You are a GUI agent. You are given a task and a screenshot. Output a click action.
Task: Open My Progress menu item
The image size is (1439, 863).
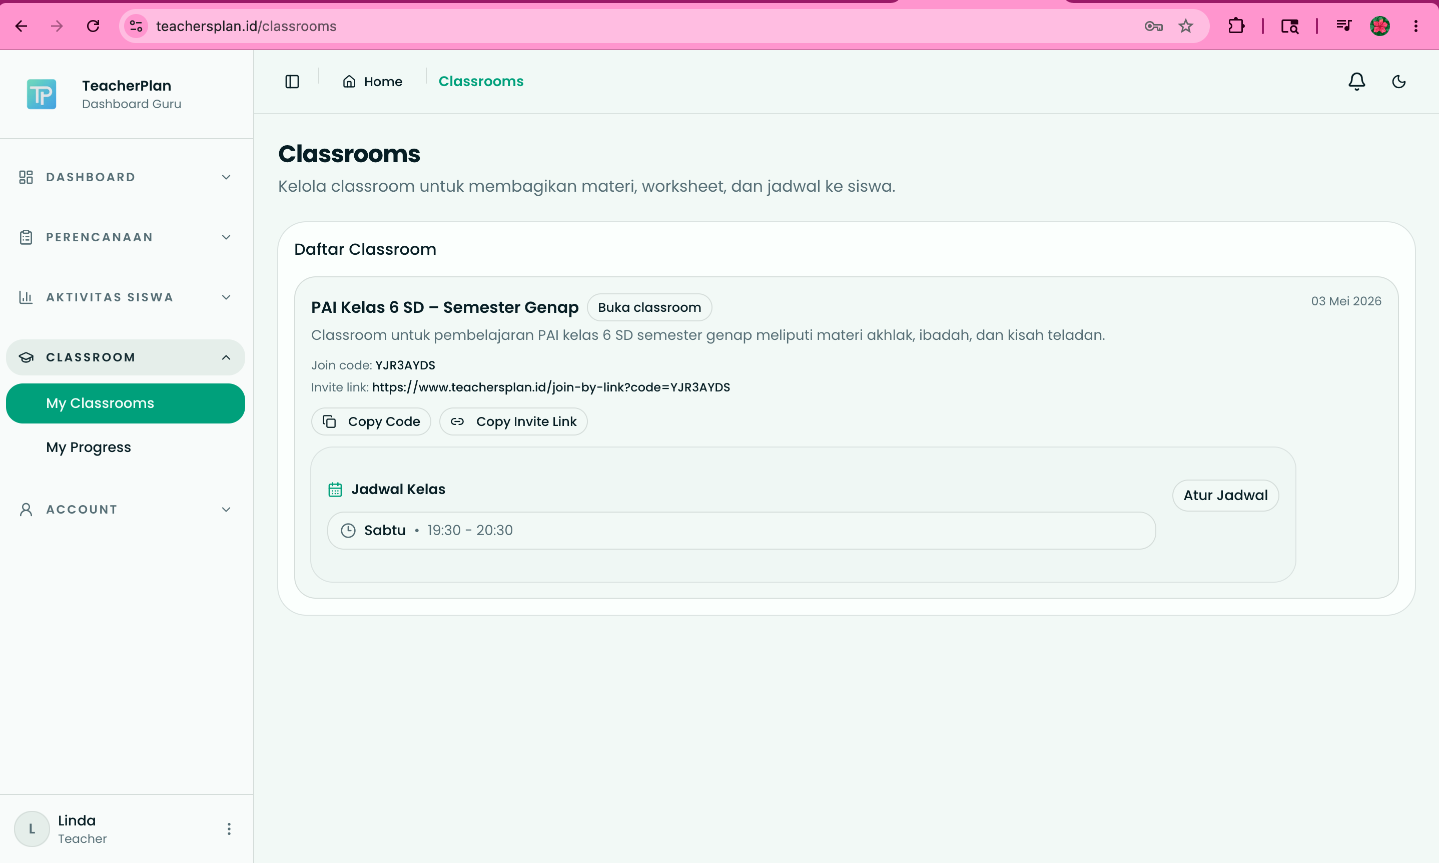click(126, 447)
